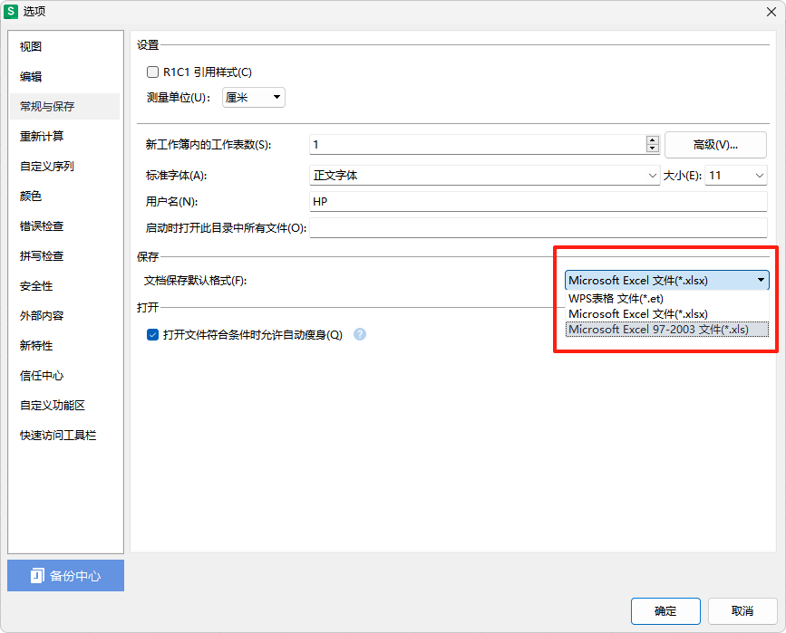Click the help question mark icon

pos(359,334)
